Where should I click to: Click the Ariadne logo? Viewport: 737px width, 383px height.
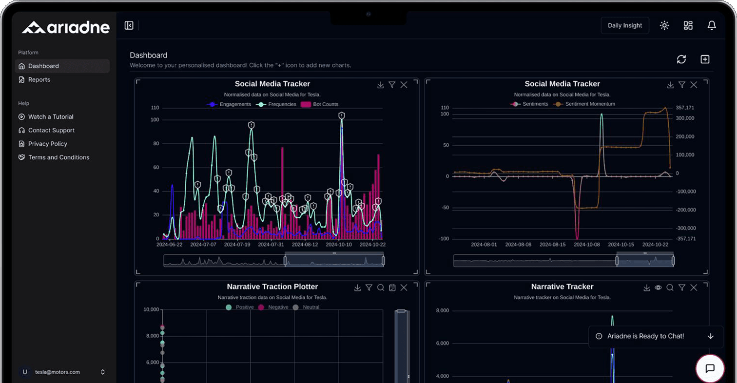coord(66,27)
